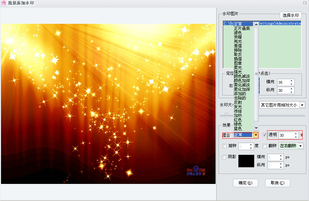The height and width of the screenshot is (201, 309).
Task: Click the 横向 position offset field 35
Action: coord(283,82)
